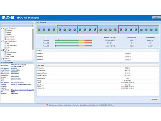Click the Phase L2 load bar
Viewport: 161px width, 121px height.
pos(73,43)
